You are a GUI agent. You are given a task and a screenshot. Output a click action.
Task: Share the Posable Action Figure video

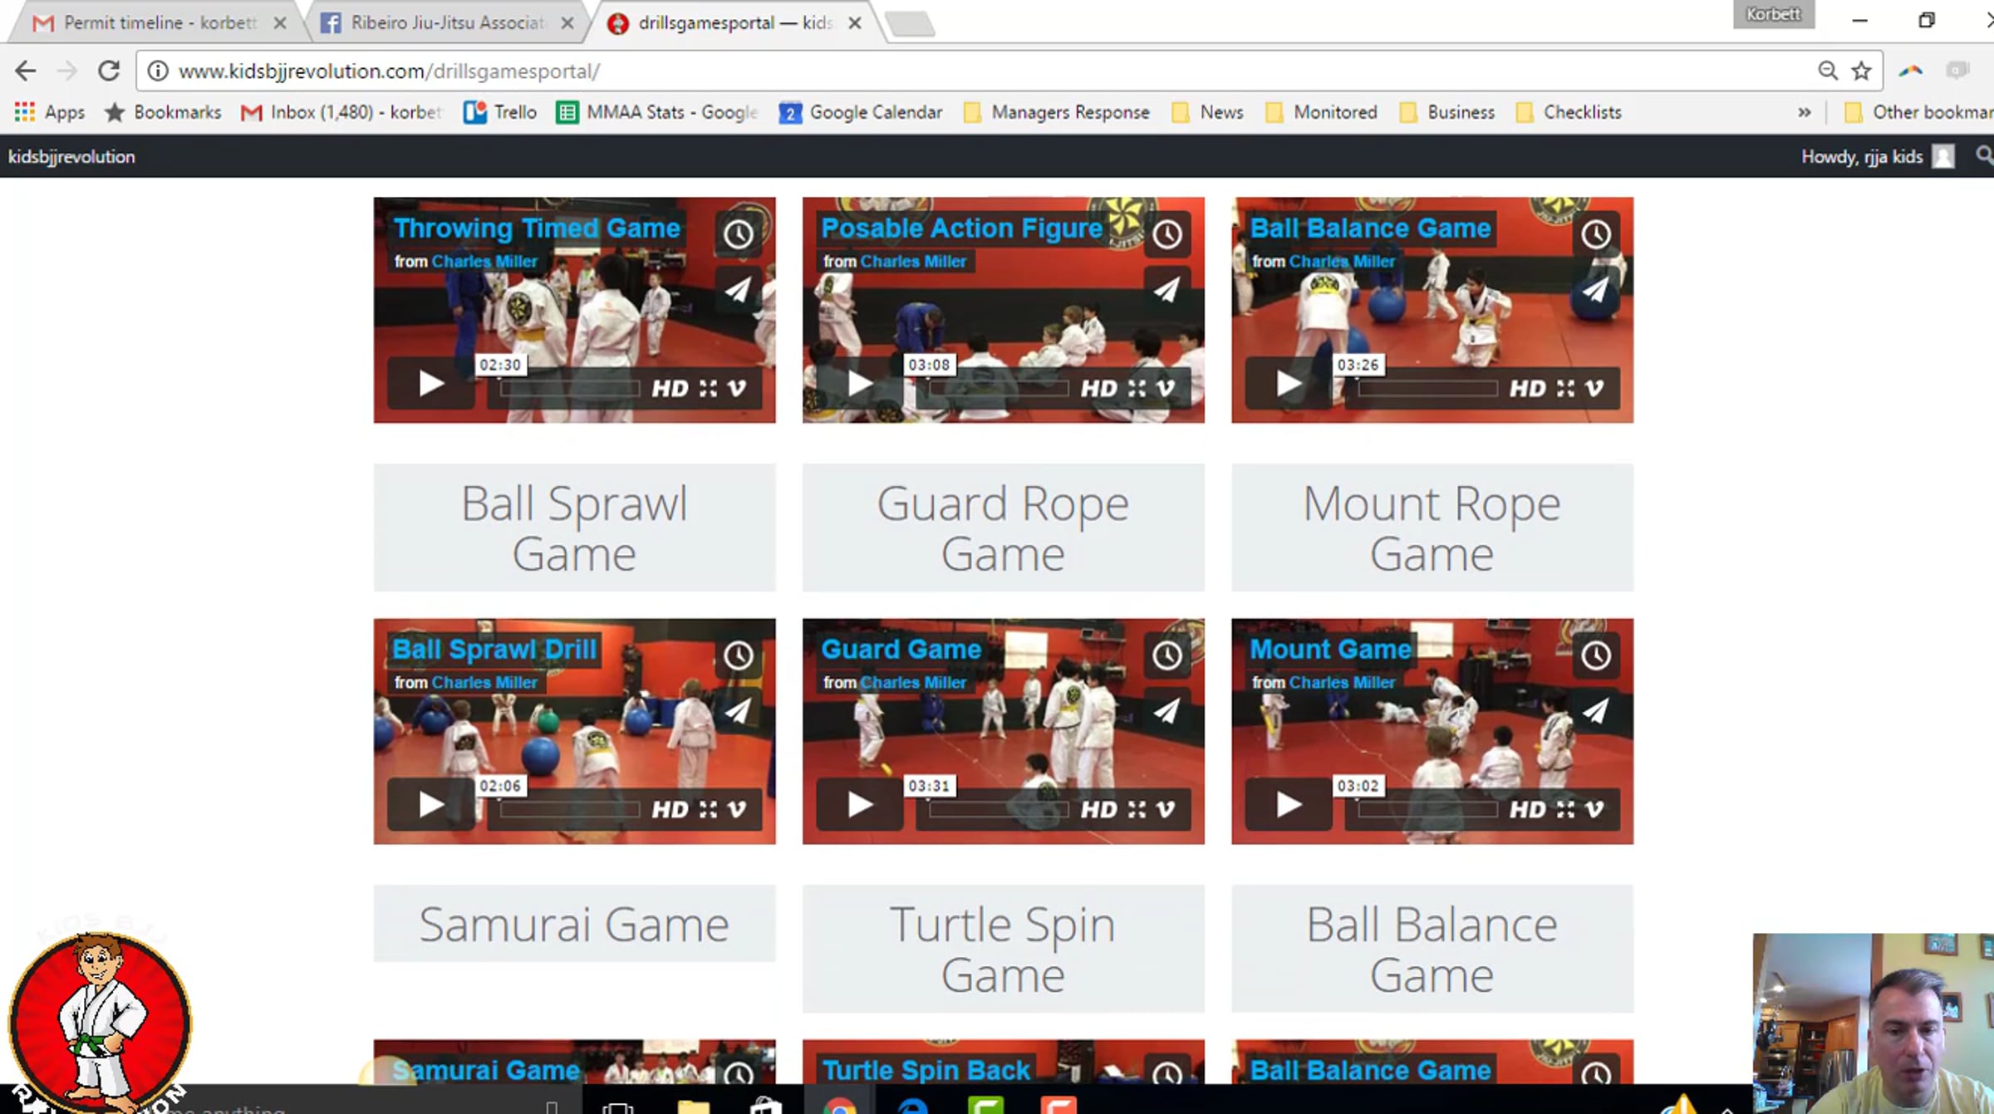pyautogui.click(x=1166, y=290)
